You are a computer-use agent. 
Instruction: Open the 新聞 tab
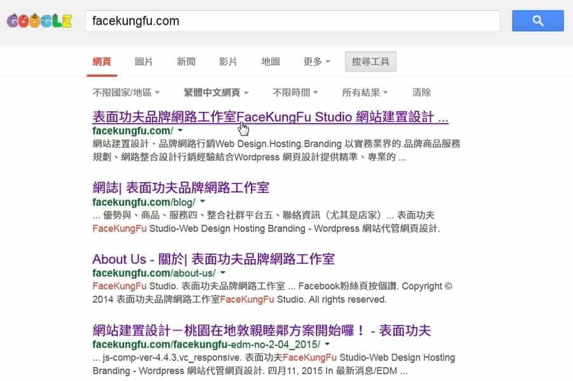point(186,62)
